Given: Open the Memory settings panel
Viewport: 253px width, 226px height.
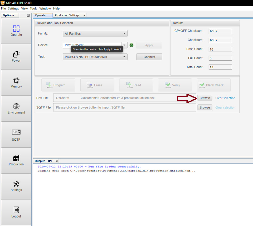Looking at the screenshot, I should (x=16, y=83).
